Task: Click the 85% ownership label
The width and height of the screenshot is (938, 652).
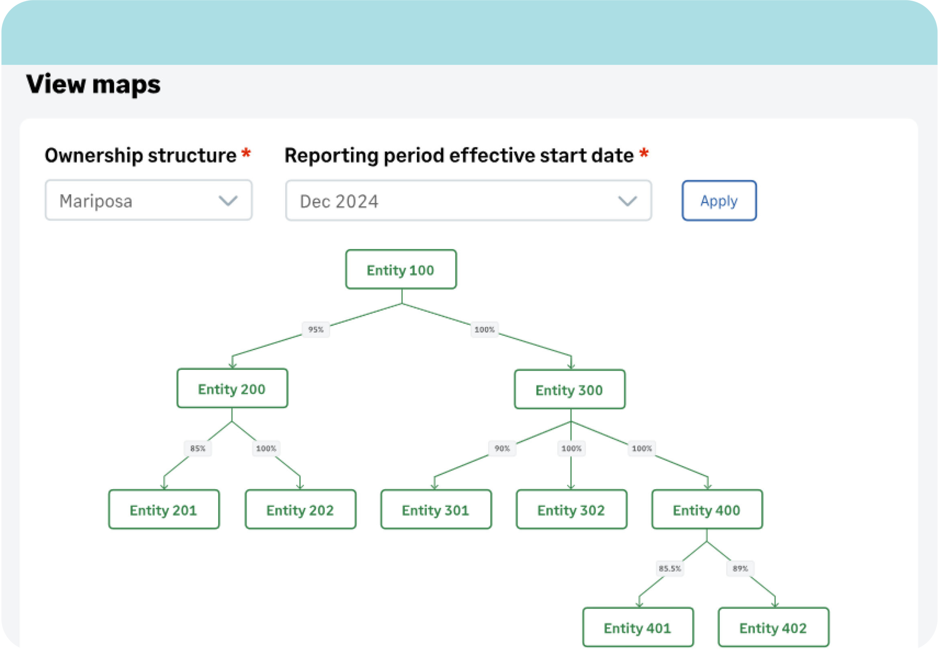Action: coord(198,448)
